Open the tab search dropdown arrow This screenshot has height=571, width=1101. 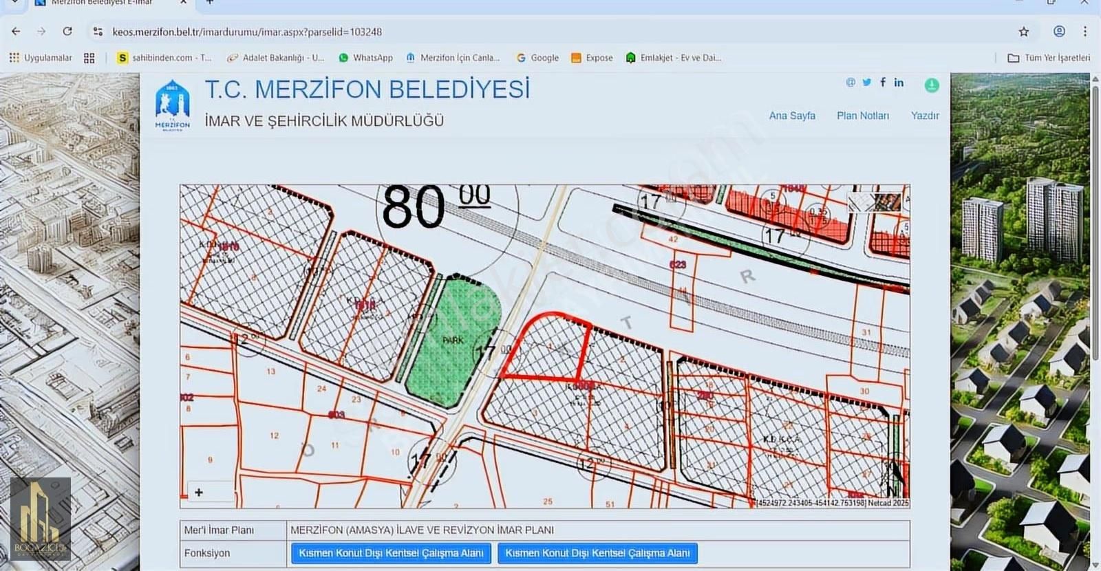[15, 3]
